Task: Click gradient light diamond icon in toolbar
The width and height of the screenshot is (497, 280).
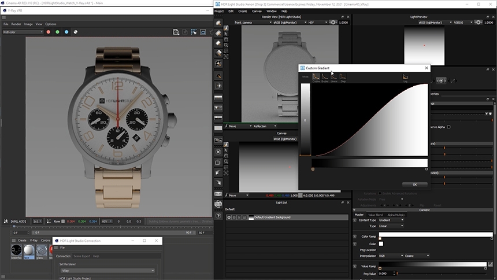Action: point(218,53)
